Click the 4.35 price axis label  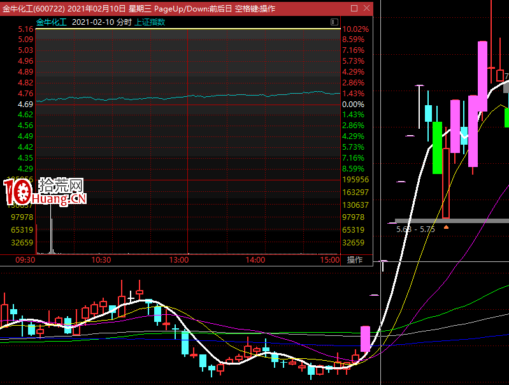coord(25,158)
